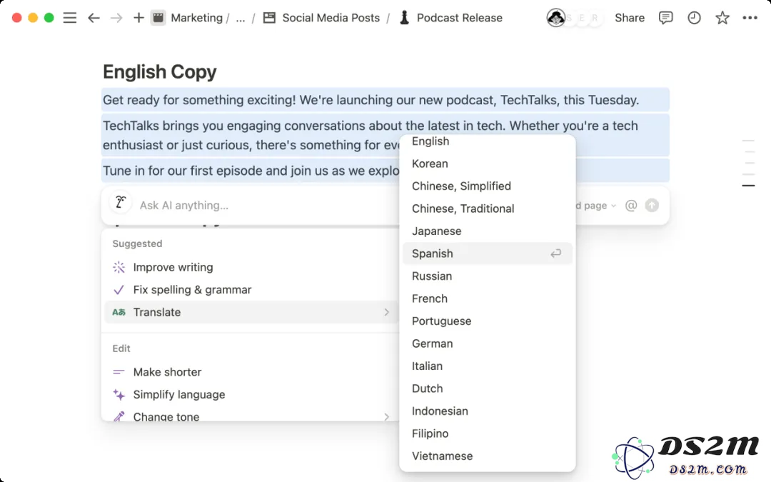Choose Chinese, Traditional from language list
This screenshot has width=771, height=482.
(x=488, y=209)
